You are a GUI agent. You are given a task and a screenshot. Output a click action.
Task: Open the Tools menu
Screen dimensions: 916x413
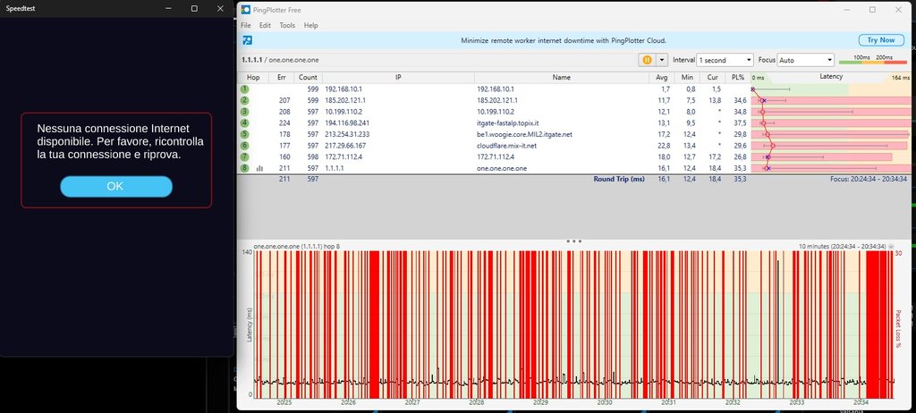click(x=287, y=25)
